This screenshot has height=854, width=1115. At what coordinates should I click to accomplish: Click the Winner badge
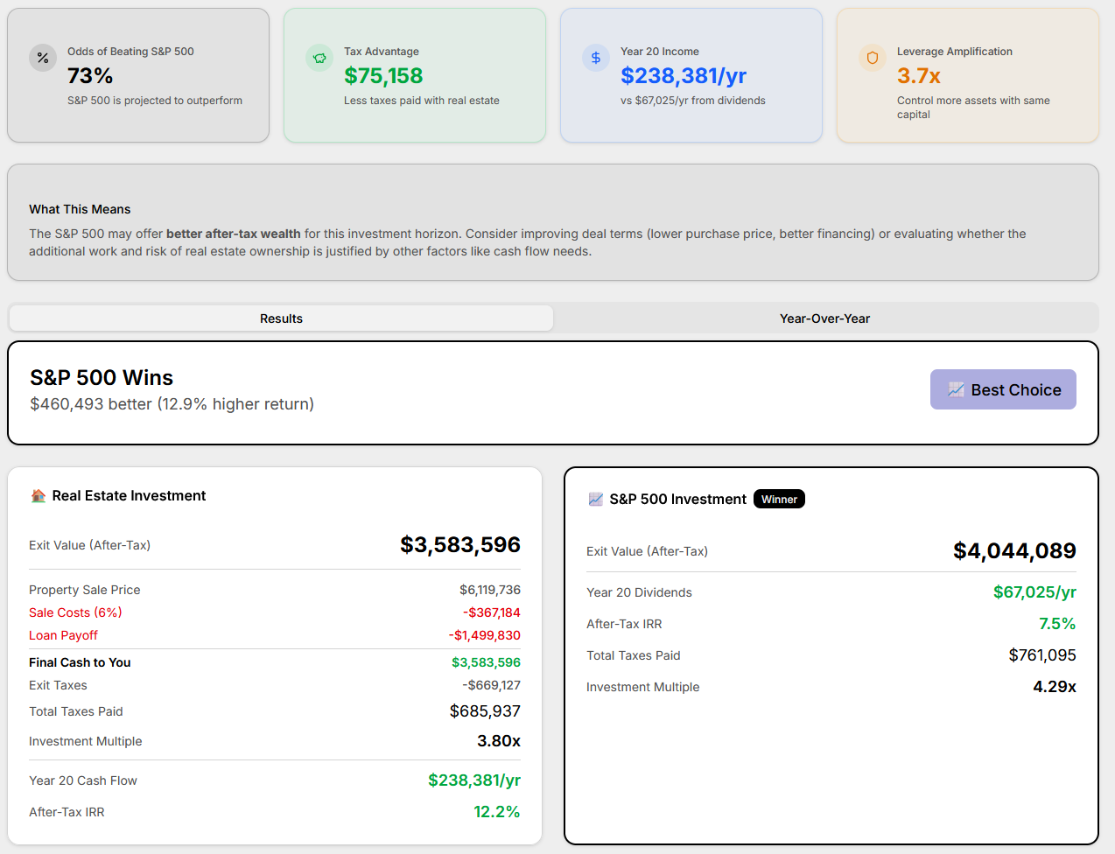point(779,500)
